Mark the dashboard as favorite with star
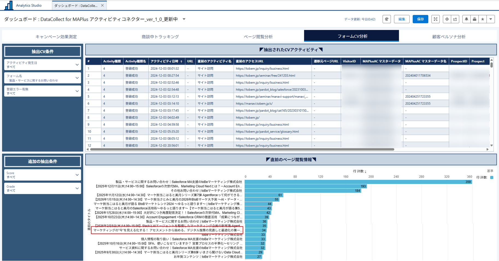499x261 pixels. [x=483, y=19]
